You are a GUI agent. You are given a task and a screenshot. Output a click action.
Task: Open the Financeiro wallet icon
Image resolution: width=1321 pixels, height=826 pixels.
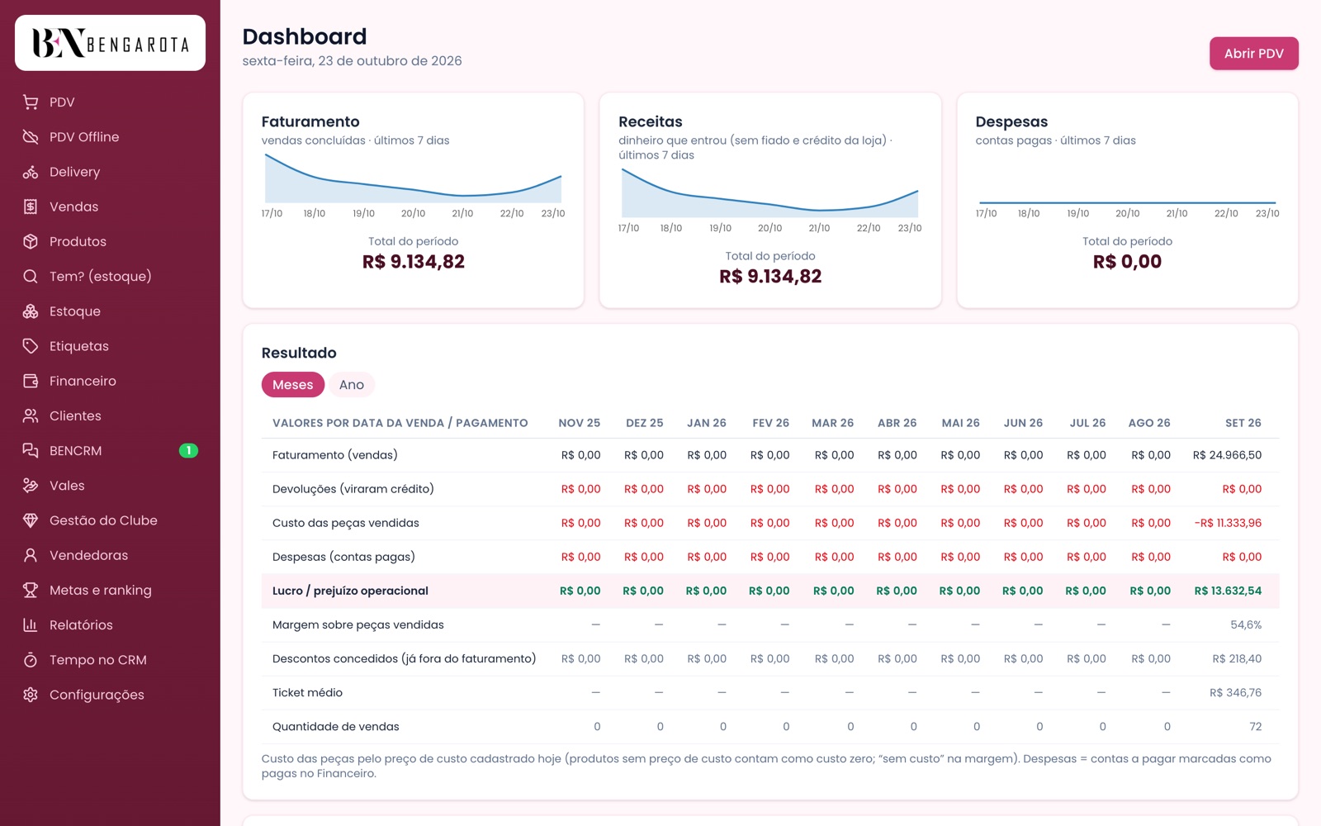pos(31,381)
